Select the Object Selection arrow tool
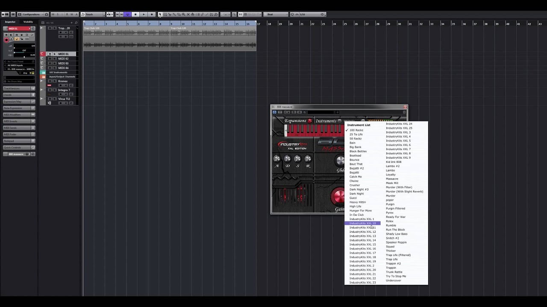 [160, 14]
